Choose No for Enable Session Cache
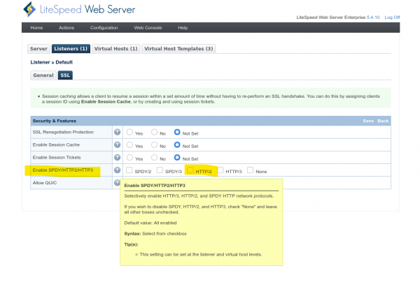Image resolution: width=420 pixels, height=289 pixels. [155, 144]
